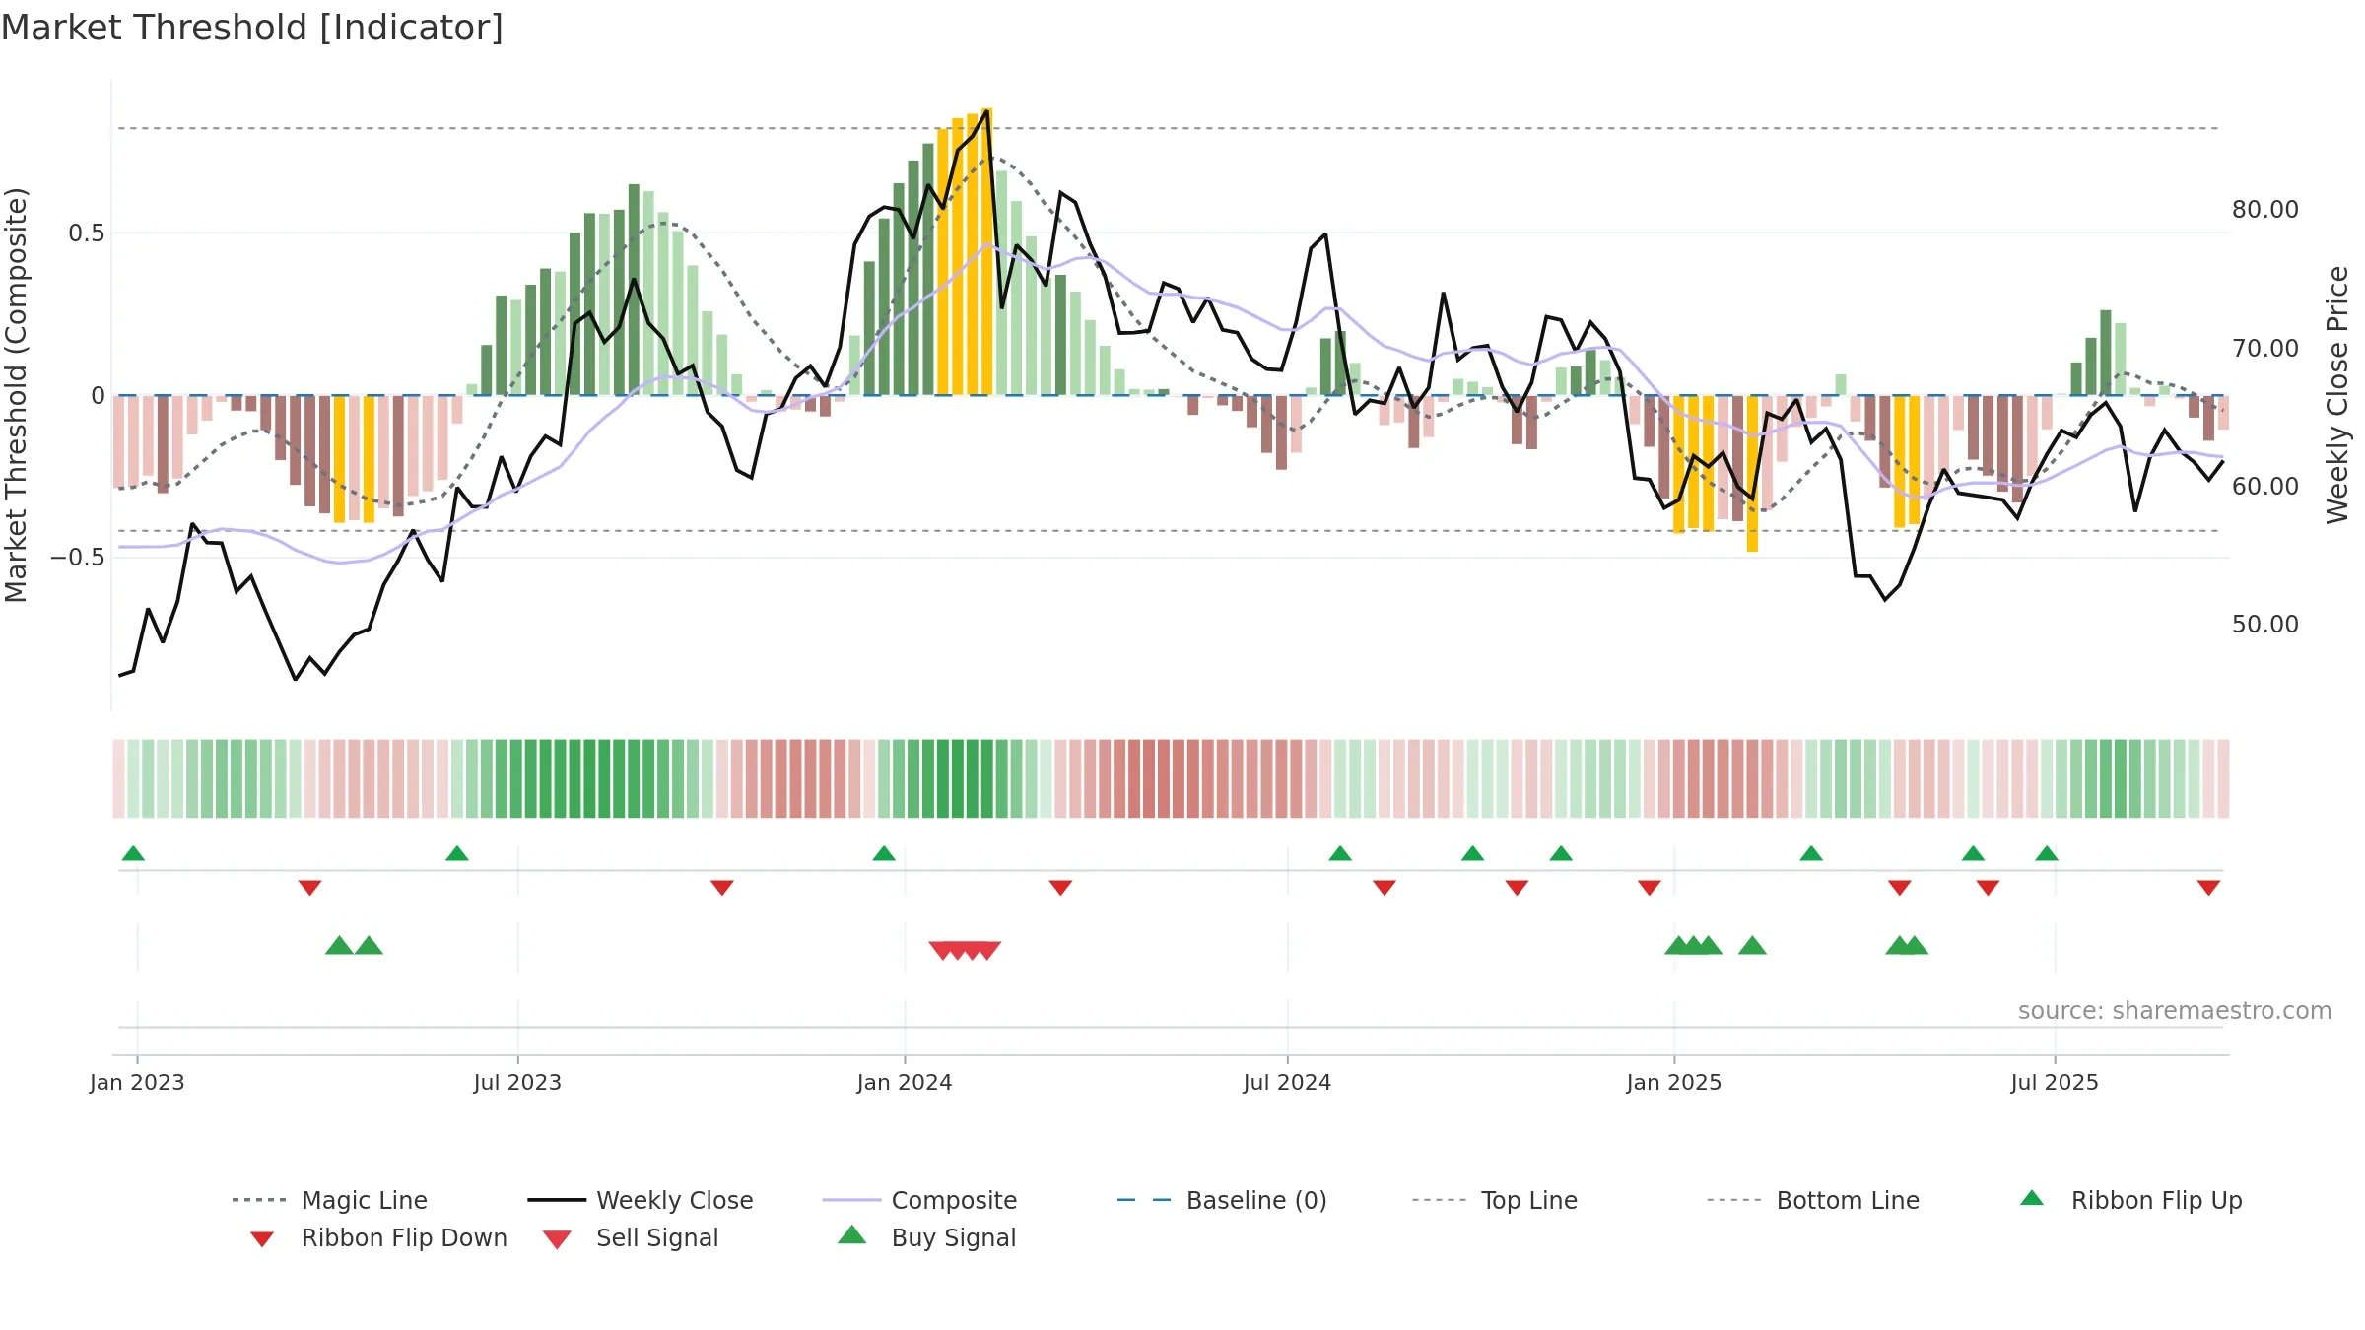Click the source: sharemaestro.com text
Screen dimensions: 2365x1330
[x=2175, y=1010]
